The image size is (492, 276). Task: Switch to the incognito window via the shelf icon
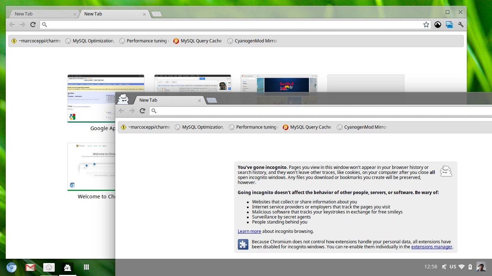[68, 267]
